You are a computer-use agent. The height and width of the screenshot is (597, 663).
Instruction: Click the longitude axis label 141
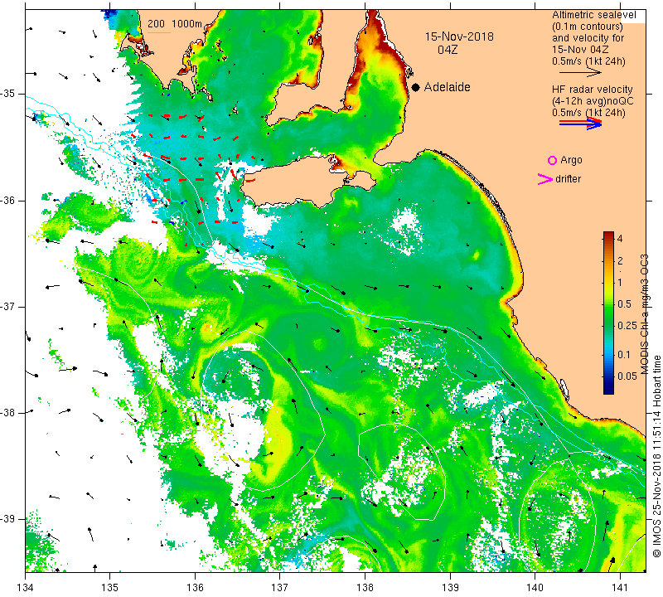click(x=620, y=588)
